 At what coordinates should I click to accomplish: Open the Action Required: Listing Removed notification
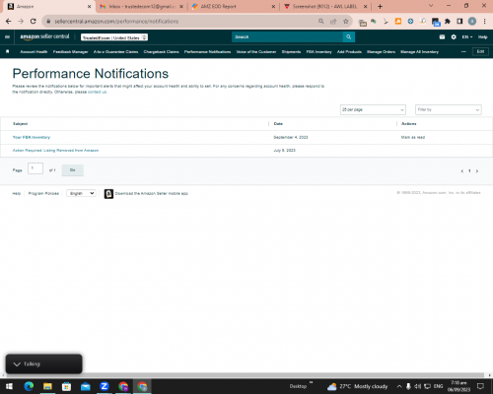click(55, 151)
